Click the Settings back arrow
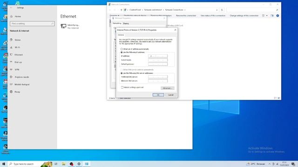This screenshot has width=298, height=167. [11, 8]
